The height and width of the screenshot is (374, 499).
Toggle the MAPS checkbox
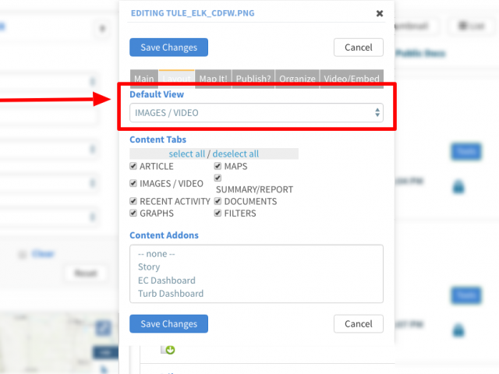click(218, 166)
